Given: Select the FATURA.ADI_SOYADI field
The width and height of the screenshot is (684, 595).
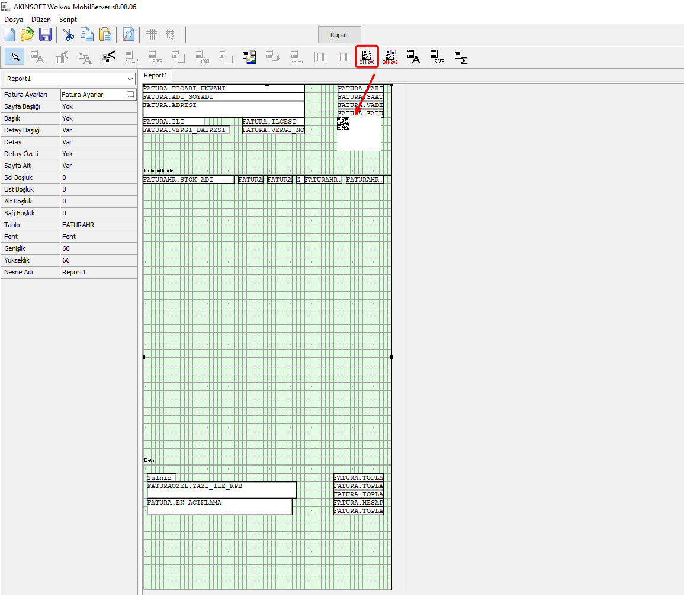Looking at the screenshot, I should (x=224, y=96).
